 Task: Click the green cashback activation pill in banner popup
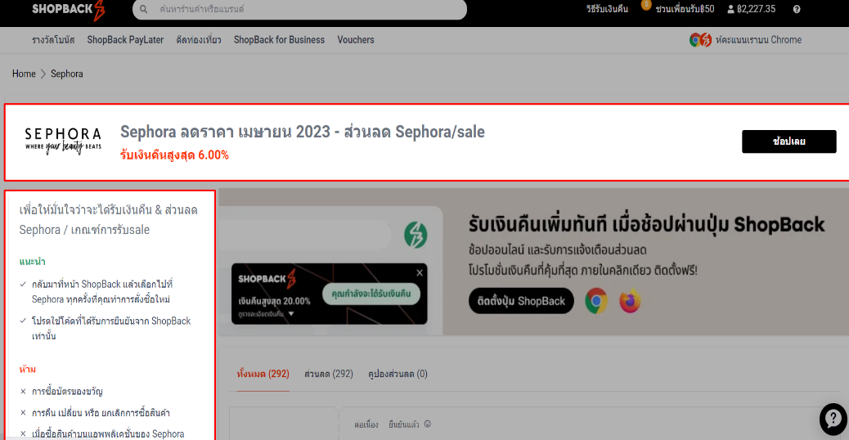click(x=371, y=294)
